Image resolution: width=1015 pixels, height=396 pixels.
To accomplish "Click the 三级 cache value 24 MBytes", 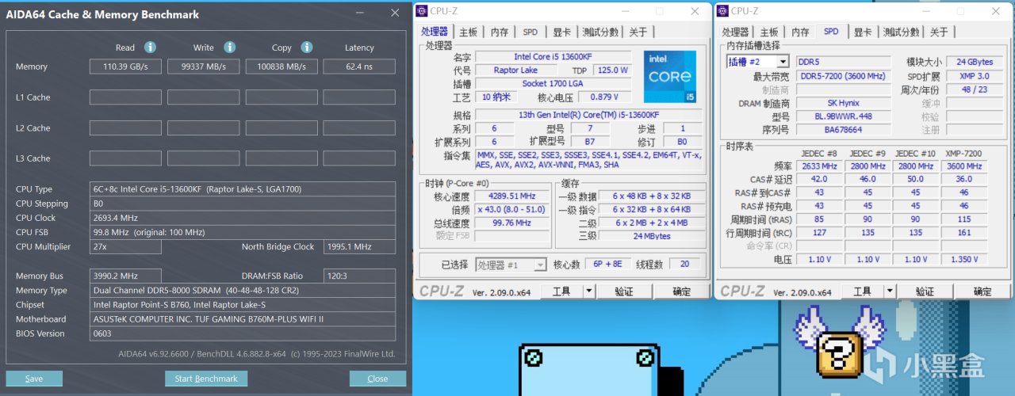I will coord(652,236).
